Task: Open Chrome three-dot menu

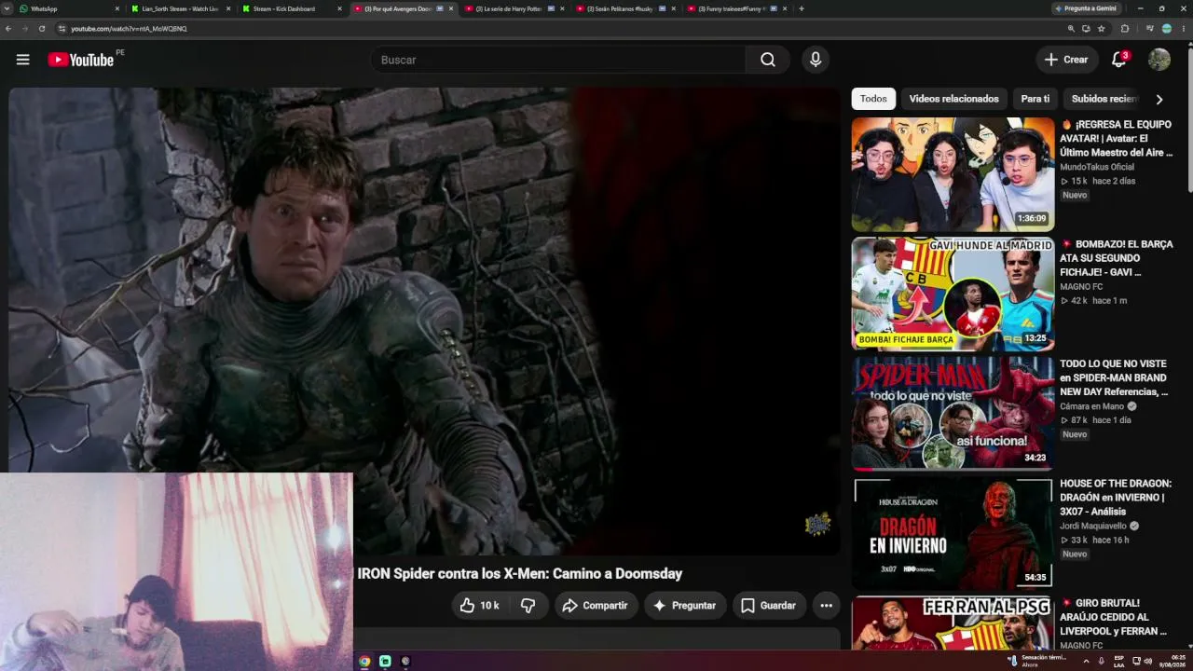Action: tap(1184, 29)
